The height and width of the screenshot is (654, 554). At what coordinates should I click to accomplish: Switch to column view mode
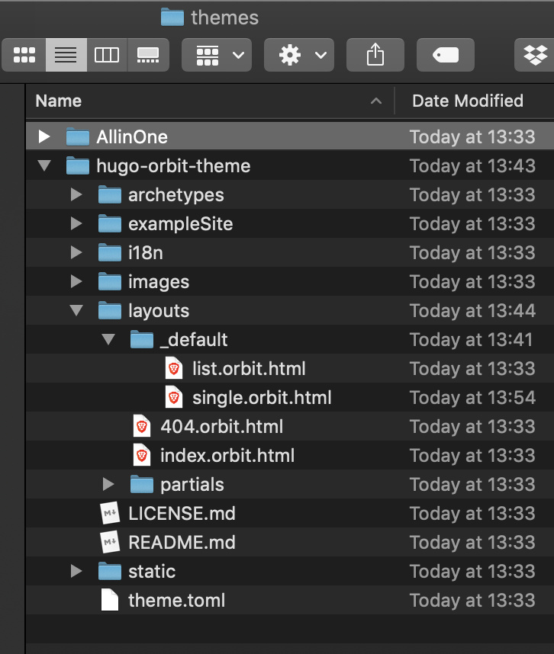[x=107, y=55]
